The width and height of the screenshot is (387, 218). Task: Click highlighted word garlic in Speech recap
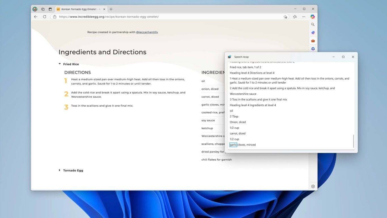pyautogui.click(x=233, y=145)
